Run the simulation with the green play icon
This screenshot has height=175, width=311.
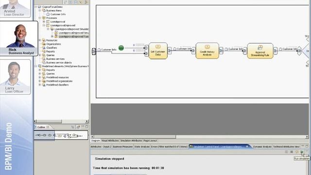tap(302, 152)
